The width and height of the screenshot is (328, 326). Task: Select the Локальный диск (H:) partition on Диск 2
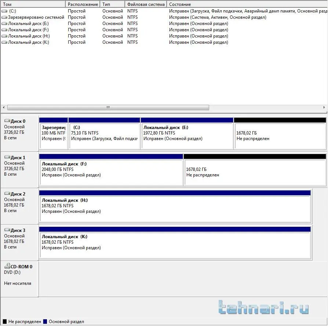point(175,207)
